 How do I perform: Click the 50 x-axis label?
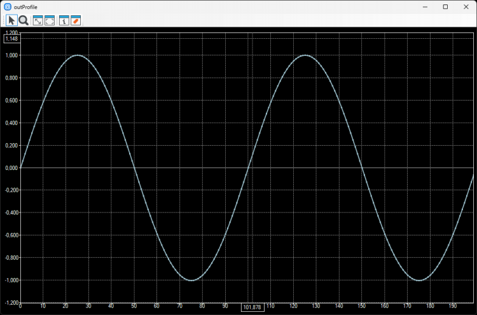pyautogui.click(x=134, y=306)
